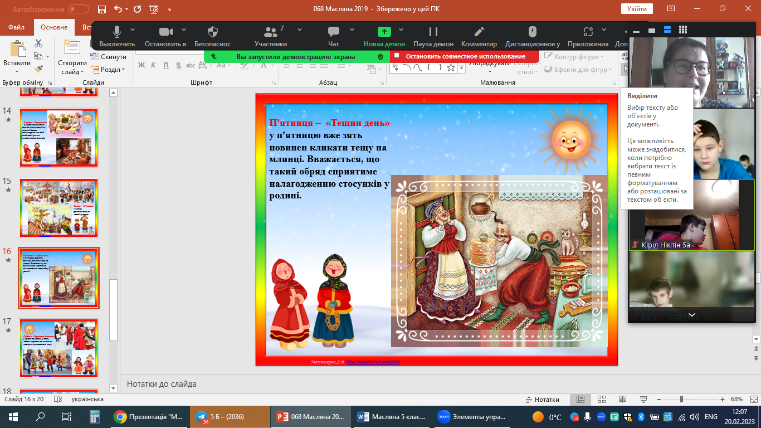Screen dimensions: 761x428
Task: Select the slide 15 thumbnail
Action: pos(58,208)
